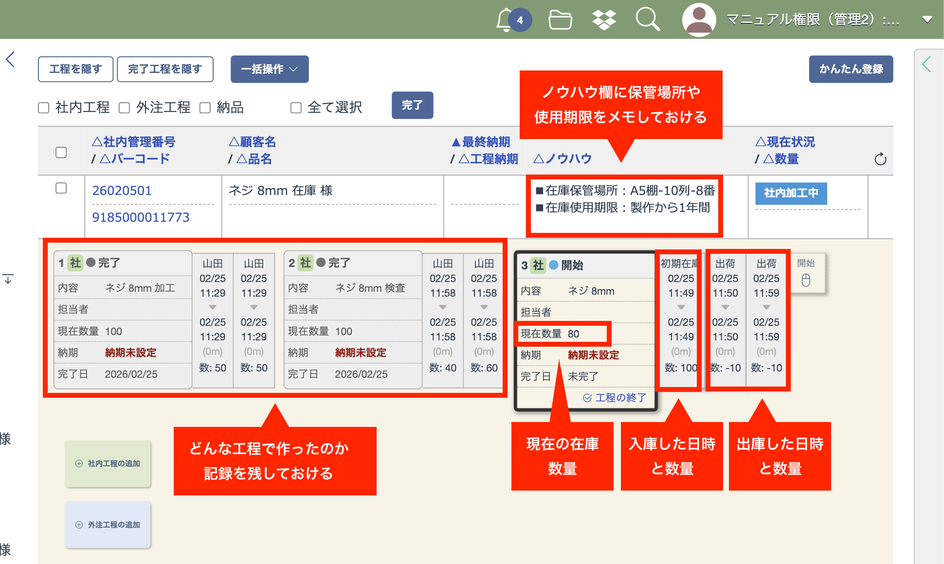Click the かんたん登録 button

pos(851,69)
